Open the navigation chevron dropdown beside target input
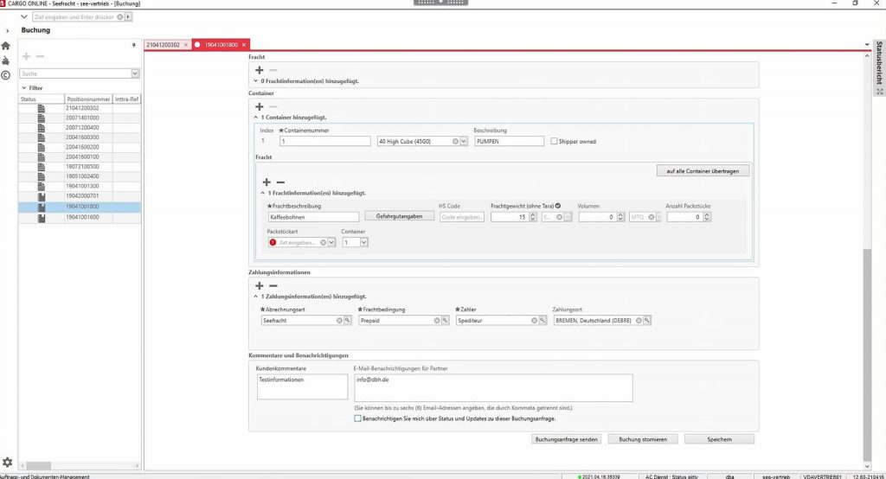This screenshot has height=479, width=886. coord(23,17)
